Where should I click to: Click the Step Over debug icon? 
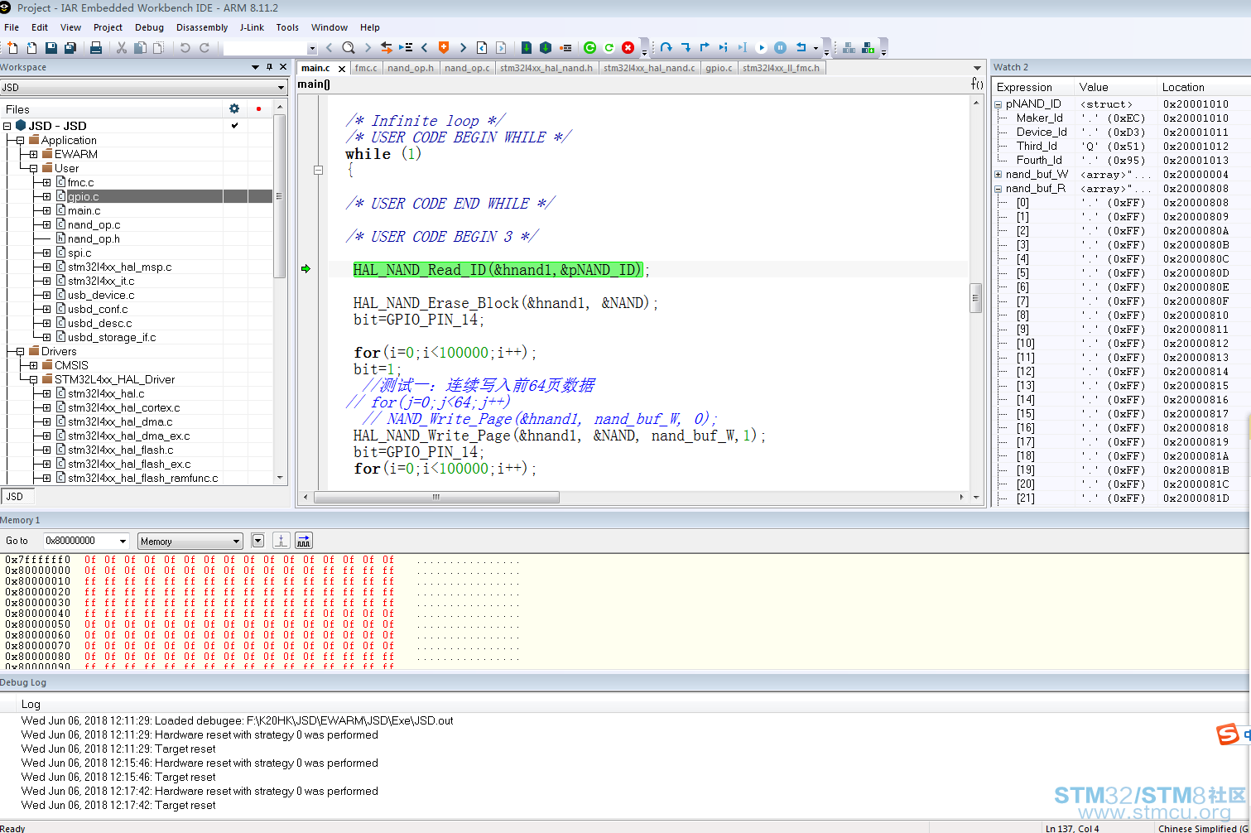(x=666, y=48)
